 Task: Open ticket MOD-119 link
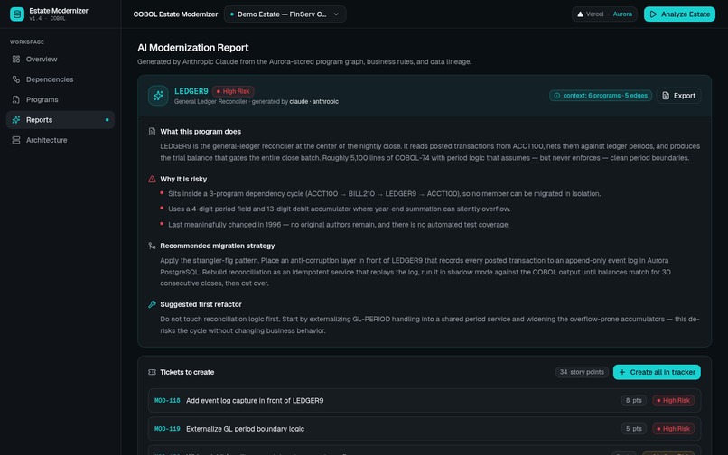[x=167, y=429]
